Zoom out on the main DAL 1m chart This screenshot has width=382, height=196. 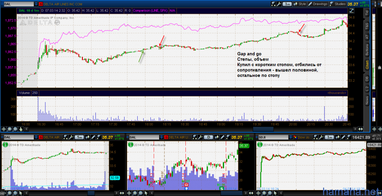pos(15,129)
